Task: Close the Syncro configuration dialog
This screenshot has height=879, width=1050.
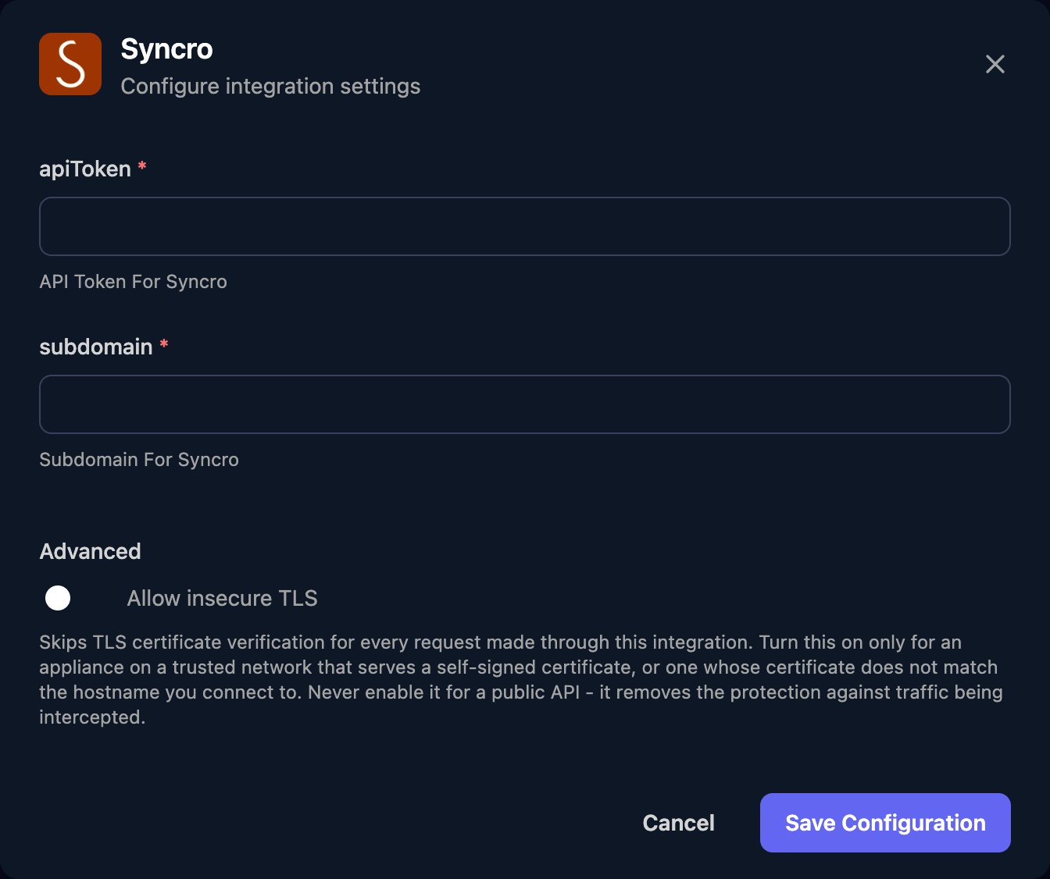Action: (x=995, y=64)
